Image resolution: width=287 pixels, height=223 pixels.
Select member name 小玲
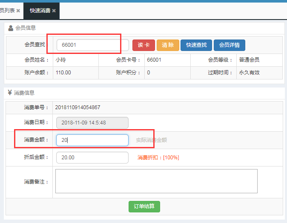tap(61, 60)
